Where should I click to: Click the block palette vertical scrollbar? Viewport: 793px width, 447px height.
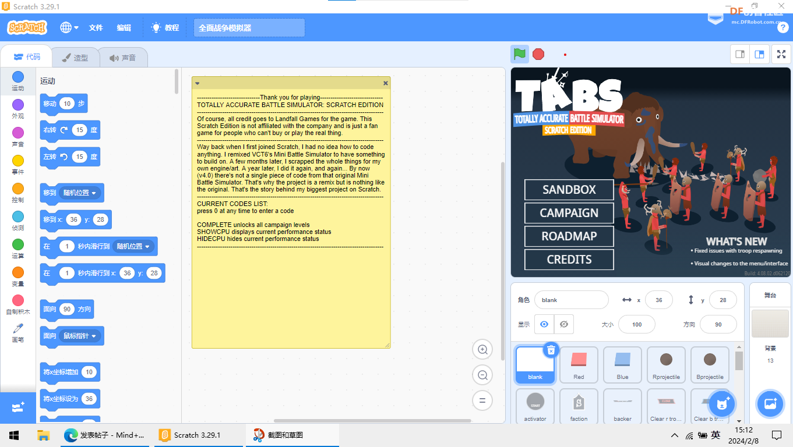(x=177, y=81)
